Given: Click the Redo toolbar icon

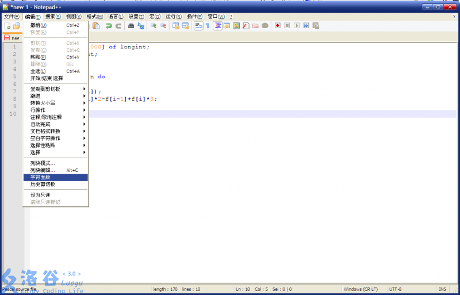Looking at the screenshot, I should (x=118, y=26).
